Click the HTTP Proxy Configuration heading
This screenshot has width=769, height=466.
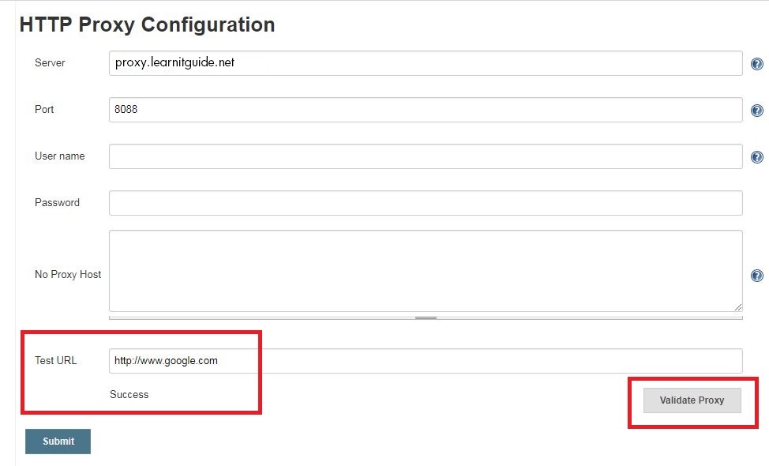pyautogui.click(x=147, y=24)
